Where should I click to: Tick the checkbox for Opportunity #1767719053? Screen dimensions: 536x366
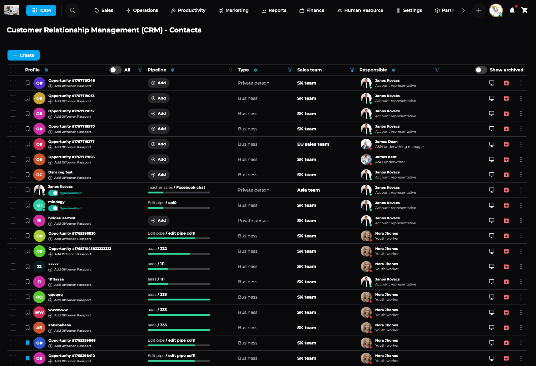(13, 98)
